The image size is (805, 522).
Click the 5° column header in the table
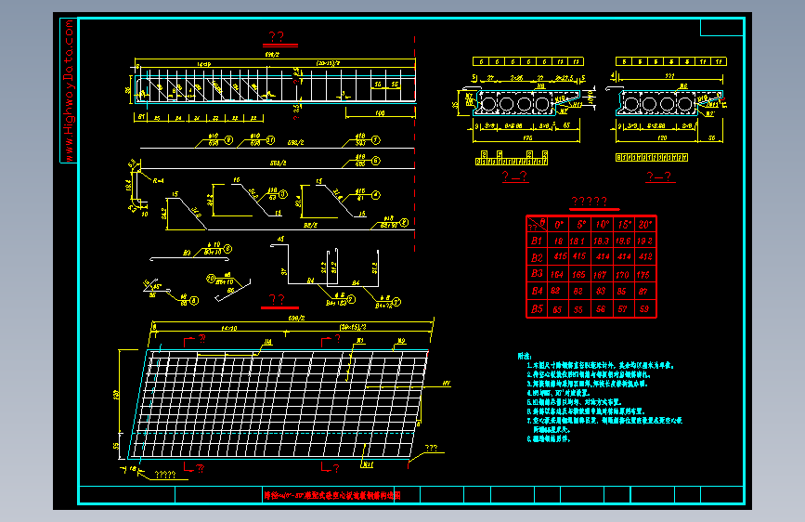click(580, 225)
